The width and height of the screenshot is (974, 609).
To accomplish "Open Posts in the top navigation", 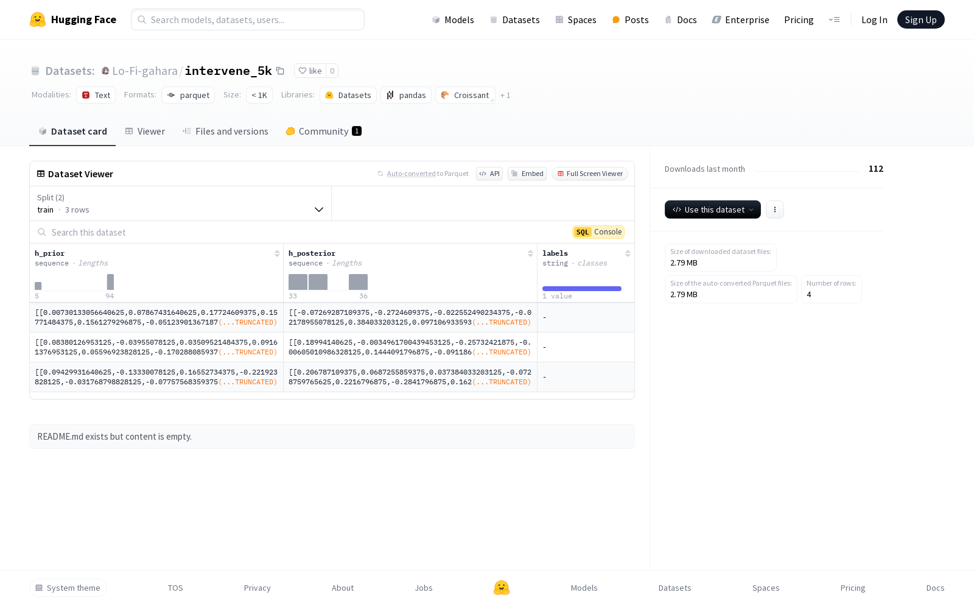I will coord(631,19).
